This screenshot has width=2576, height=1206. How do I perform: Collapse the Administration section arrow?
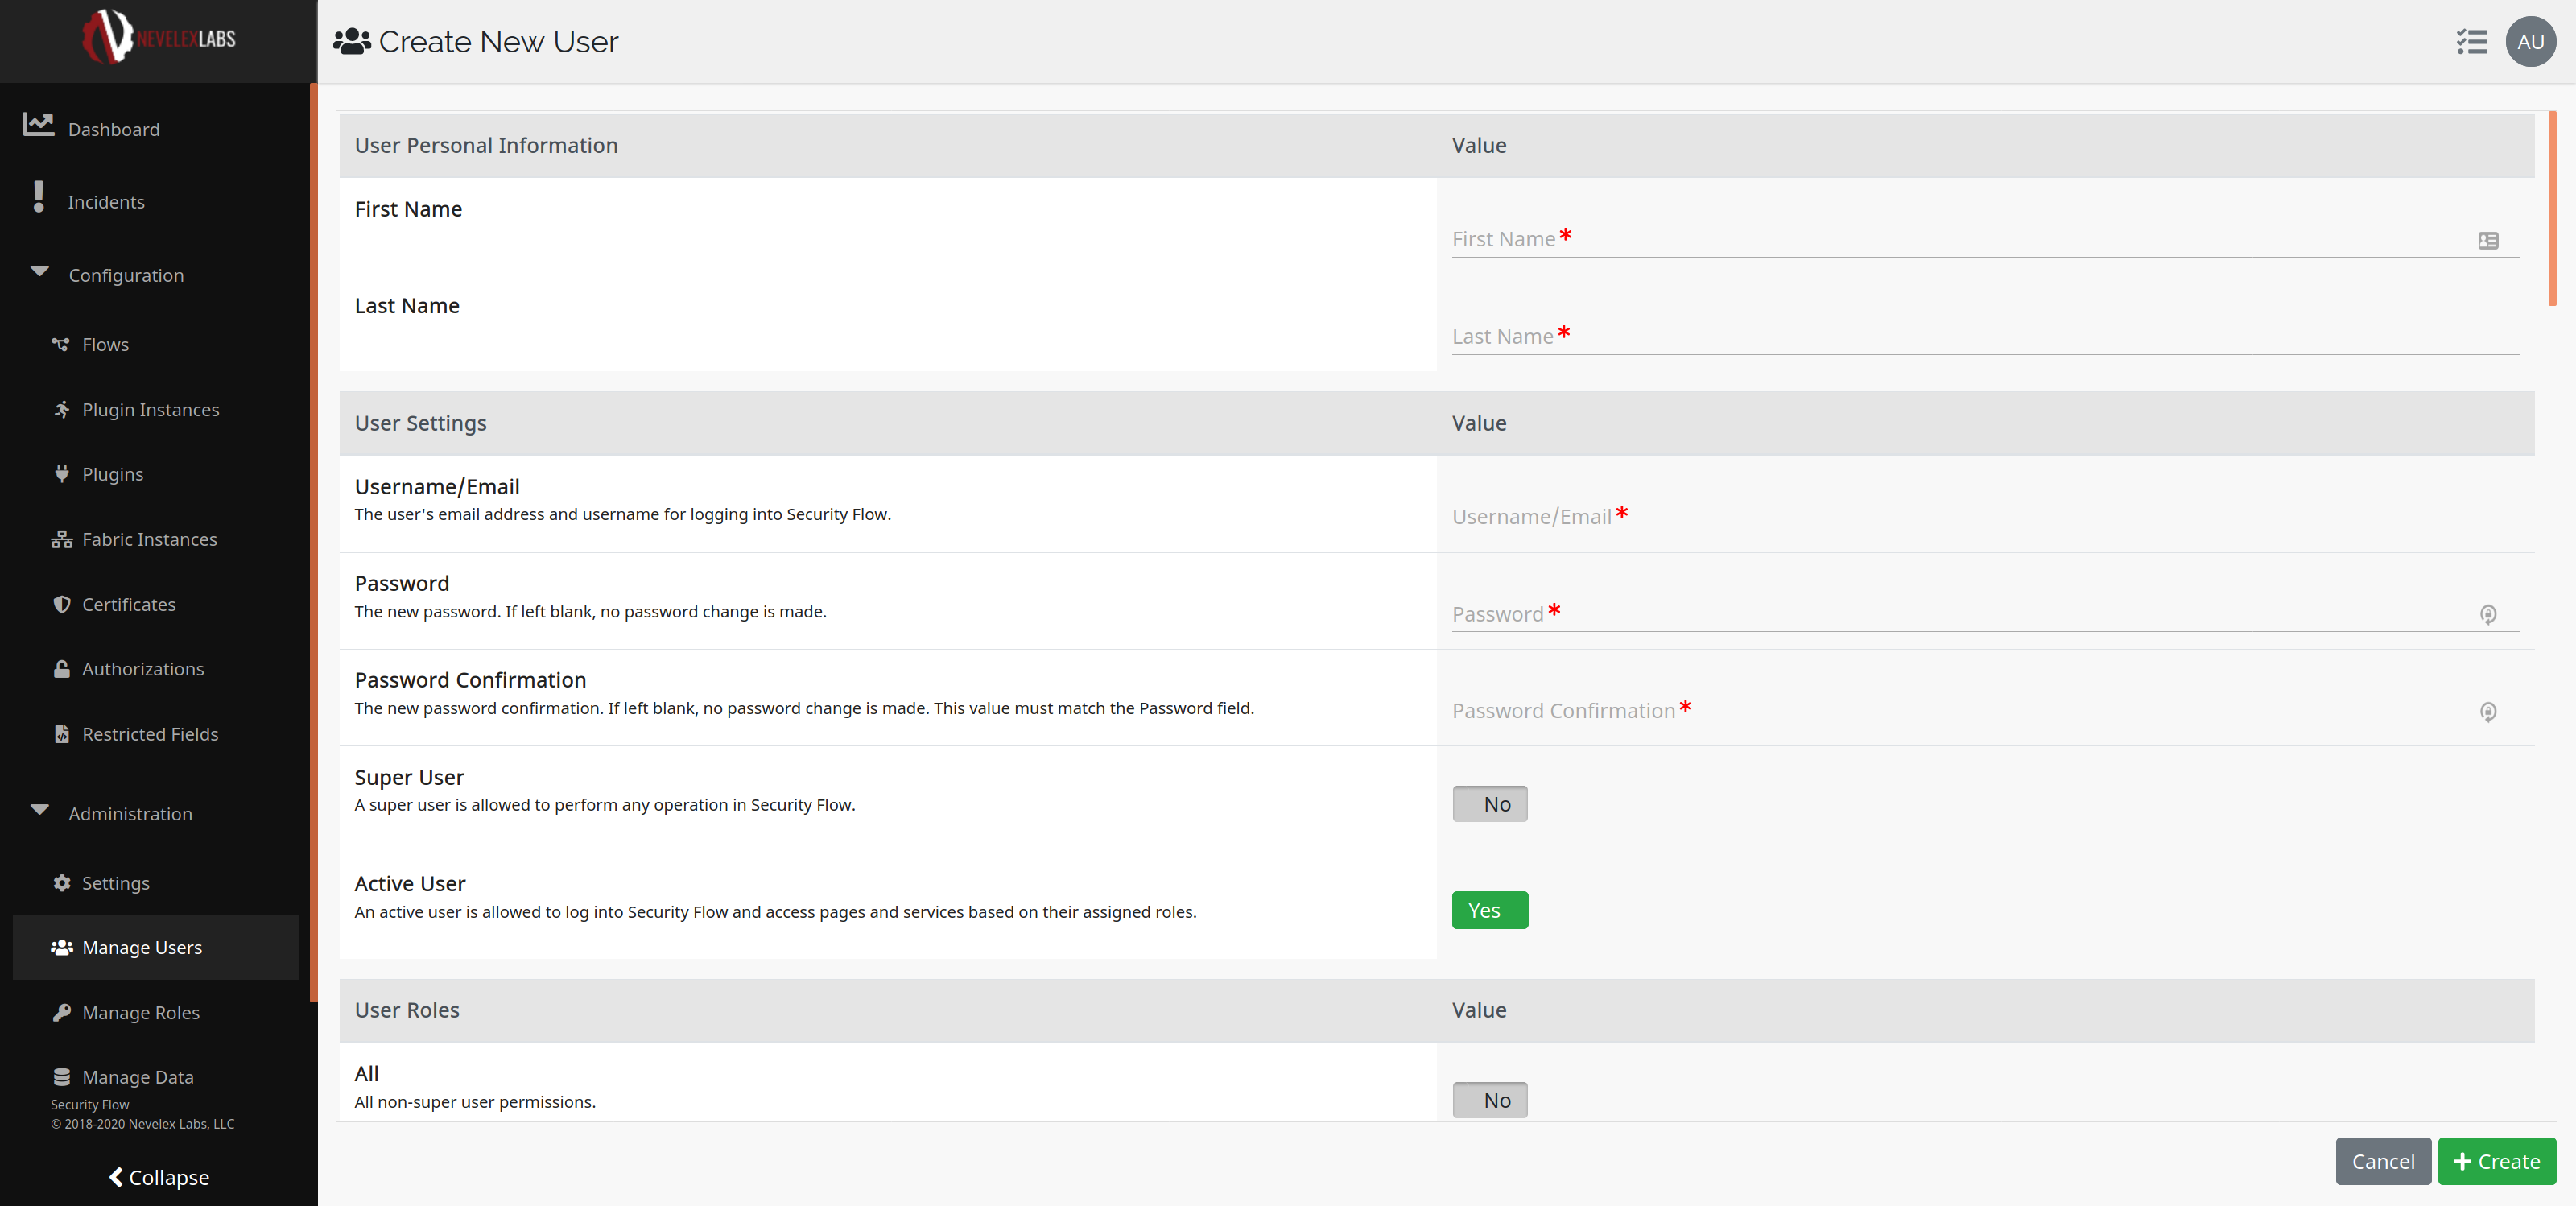(x=40, y=811)
